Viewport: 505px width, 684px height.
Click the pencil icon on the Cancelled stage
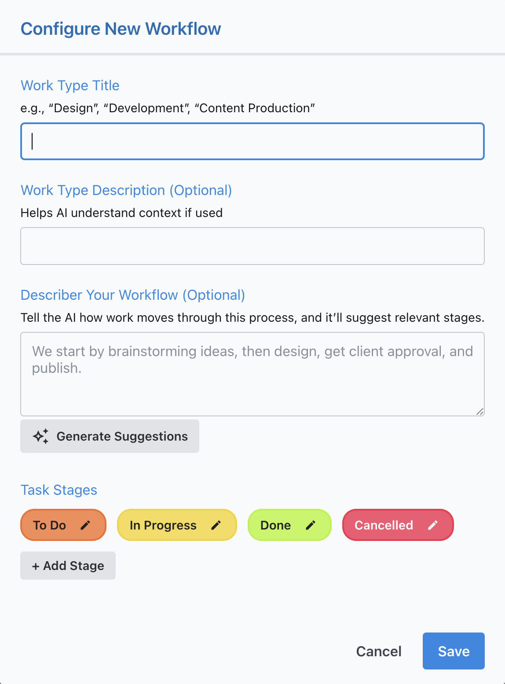433,525
